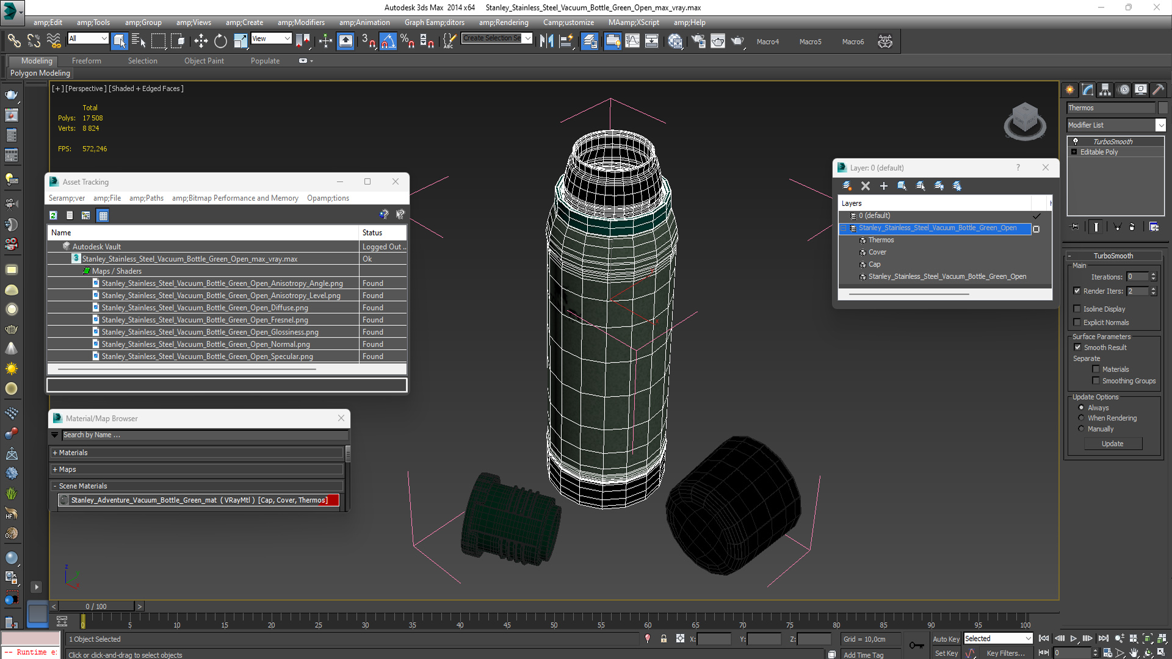
Task: Enable Isoline Display checkbox
Action: coord(1077,309)
